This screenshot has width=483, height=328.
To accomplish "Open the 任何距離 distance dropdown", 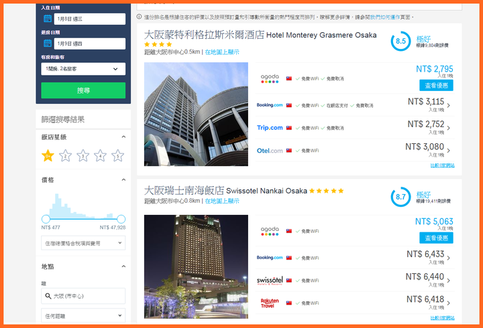I will coord(83,316).
